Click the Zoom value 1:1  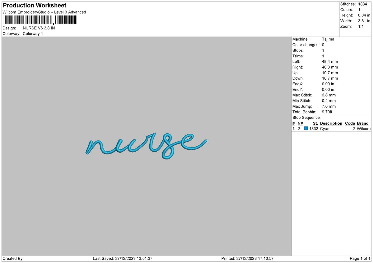(361, 26)
